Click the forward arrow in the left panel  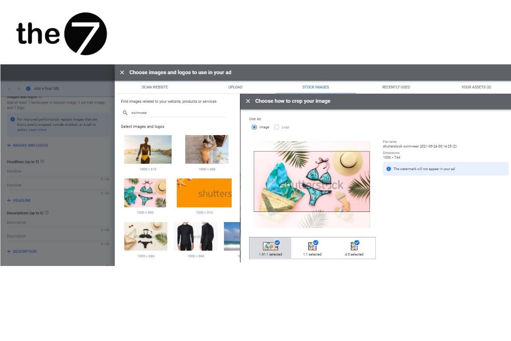[x=19, y=89]
